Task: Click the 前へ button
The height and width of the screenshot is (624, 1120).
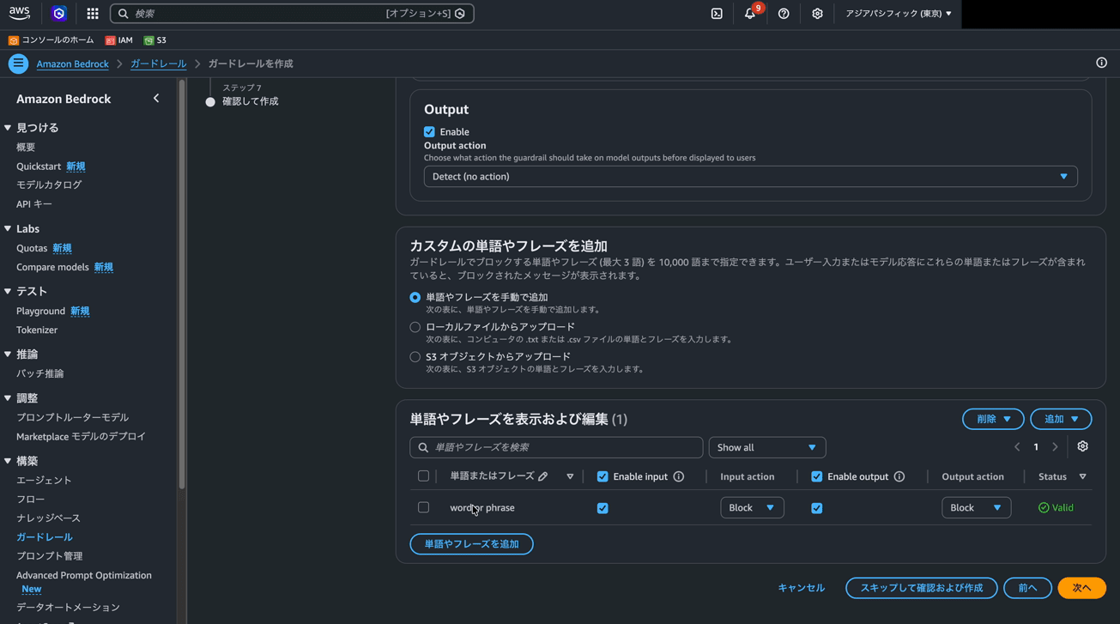Action: pos(1027,588)
